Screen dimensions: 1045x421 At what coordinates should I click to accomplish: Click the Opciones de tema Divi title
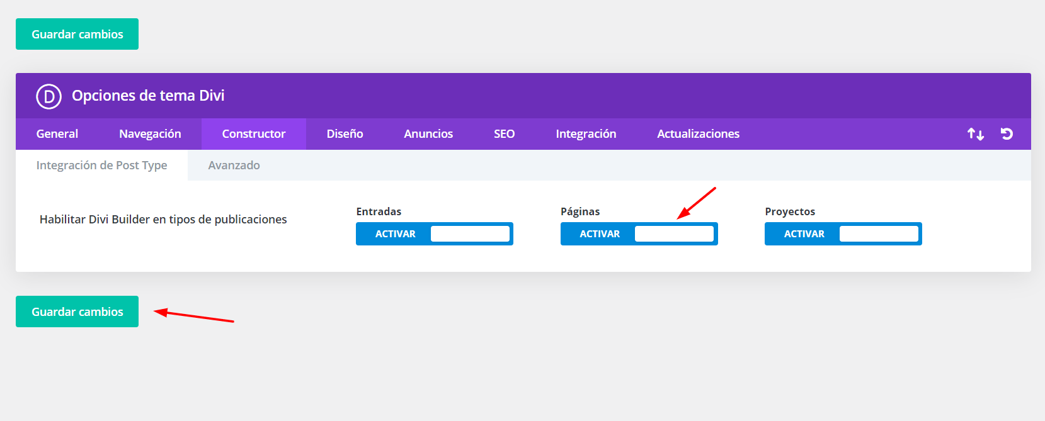point(148,96)
